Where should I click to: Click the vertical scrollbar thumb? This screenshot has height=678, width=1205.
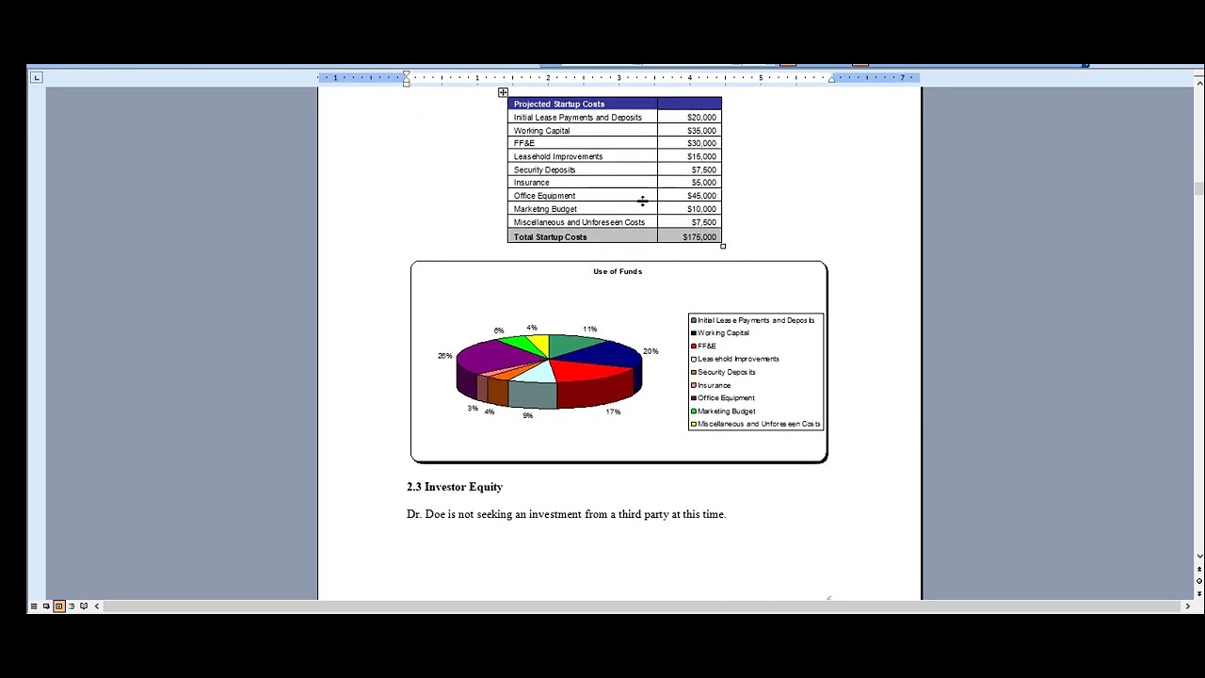tap(1199, 188)
